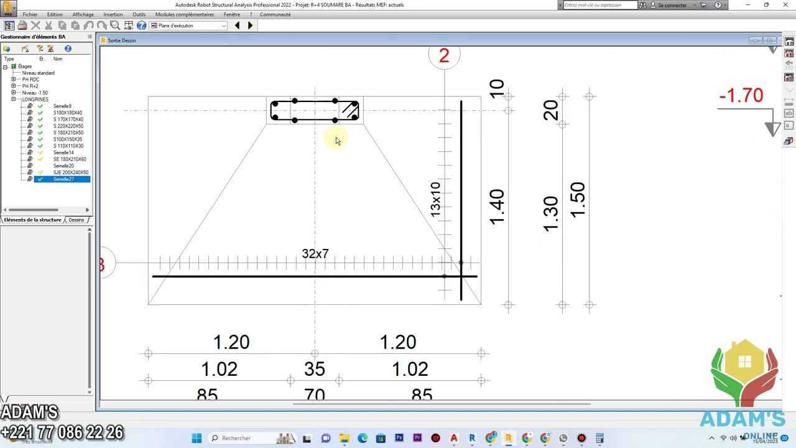This screenshot has width=796, height=448.
Task: Select the Eléments de la structure tab
Action: pos(32,220)
